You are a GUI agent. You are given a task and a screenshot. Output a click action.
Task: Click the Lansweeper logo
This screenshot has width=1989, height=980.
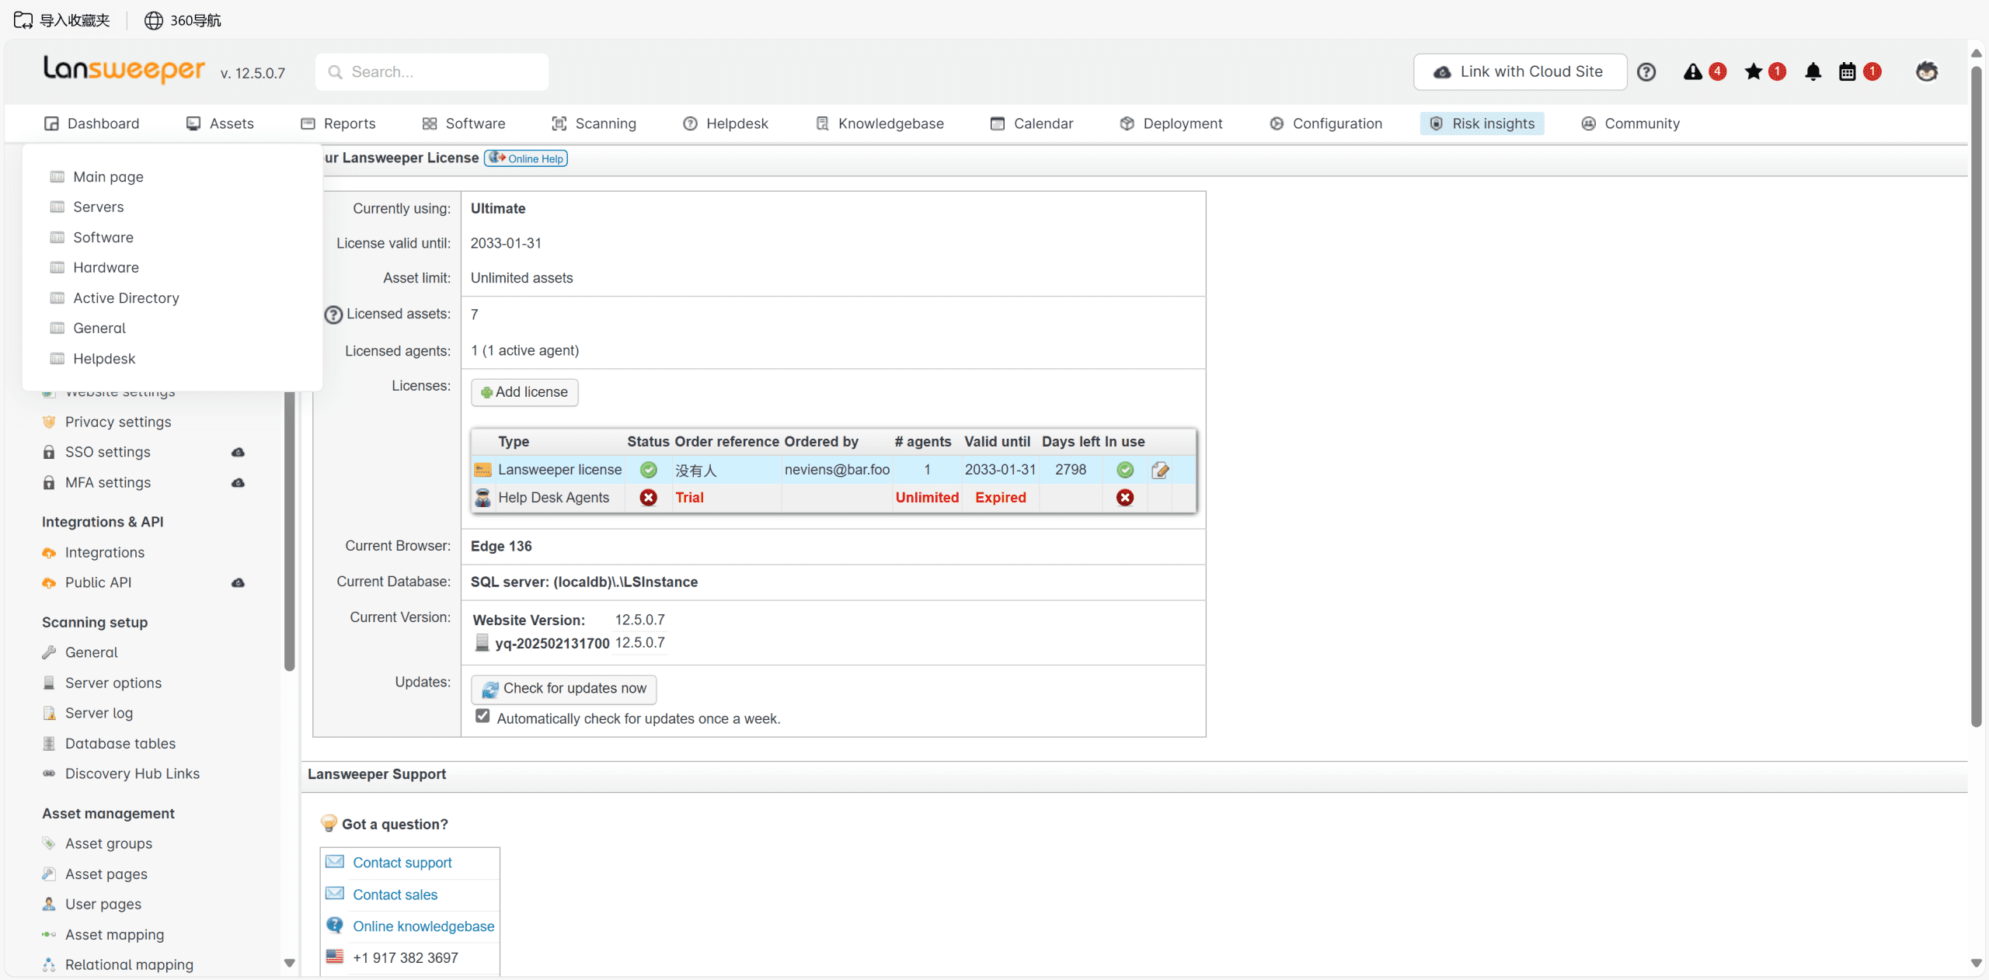click(x=124, y=70)
